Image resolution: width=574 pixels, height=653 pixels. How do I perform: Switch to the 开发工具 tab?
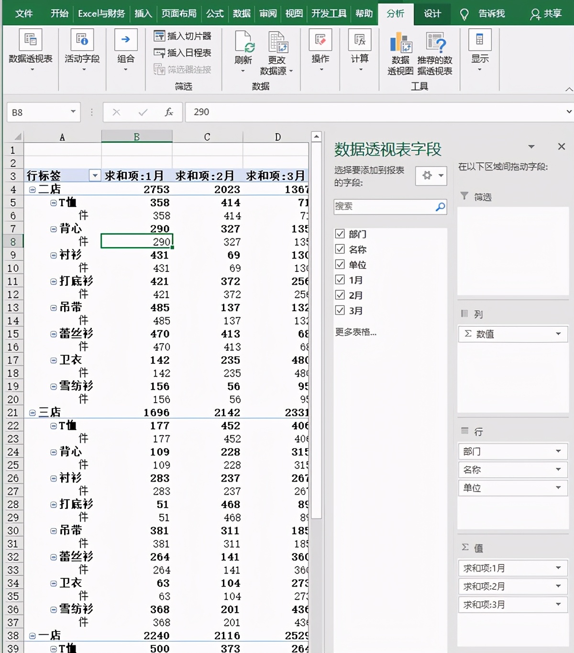329,13
